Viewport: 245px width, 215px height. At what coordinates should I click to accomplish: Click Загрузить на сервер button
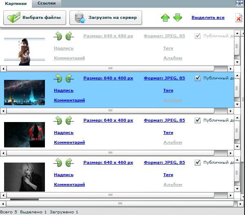[106, 18]
